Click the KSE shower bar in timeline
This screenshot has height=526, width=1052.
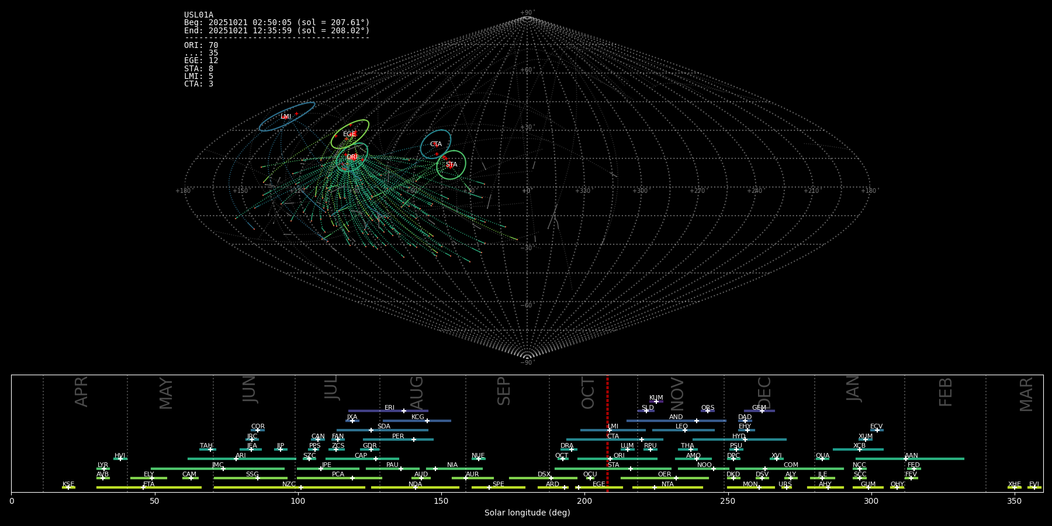68,487
